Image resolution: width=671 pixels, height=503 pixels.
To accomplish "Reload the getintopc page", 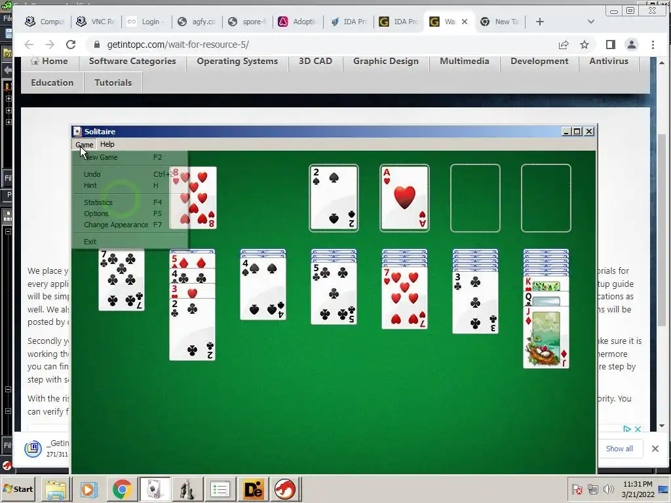I will coord(71,45).
